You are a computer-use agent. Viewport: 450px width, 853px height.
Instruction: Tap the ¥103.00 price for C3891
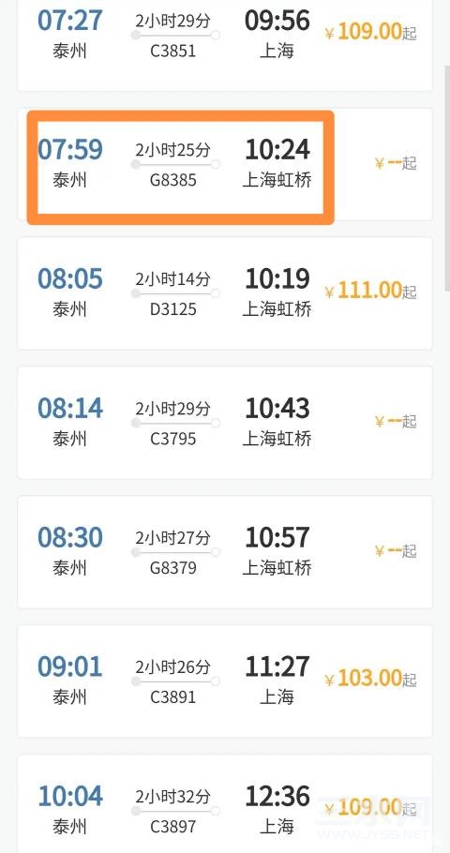[370, 679]
